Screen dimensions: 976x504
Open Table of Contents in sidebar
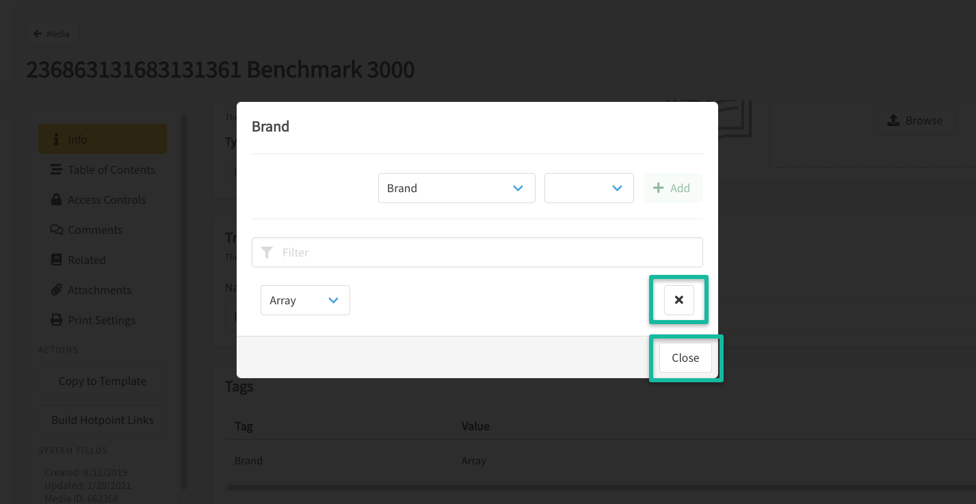tap(111, 170)
